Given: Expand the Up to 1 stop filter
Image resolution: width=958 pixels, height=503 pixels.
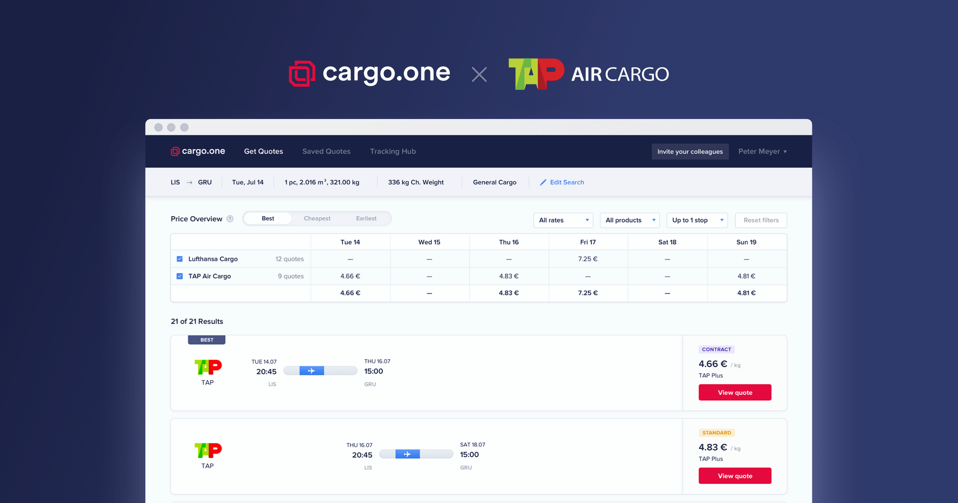Looking at the screenshot, I should click(697, 220).
